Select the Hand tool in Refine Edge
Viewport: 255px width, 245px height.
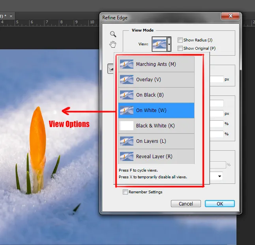tap(113, 44)
